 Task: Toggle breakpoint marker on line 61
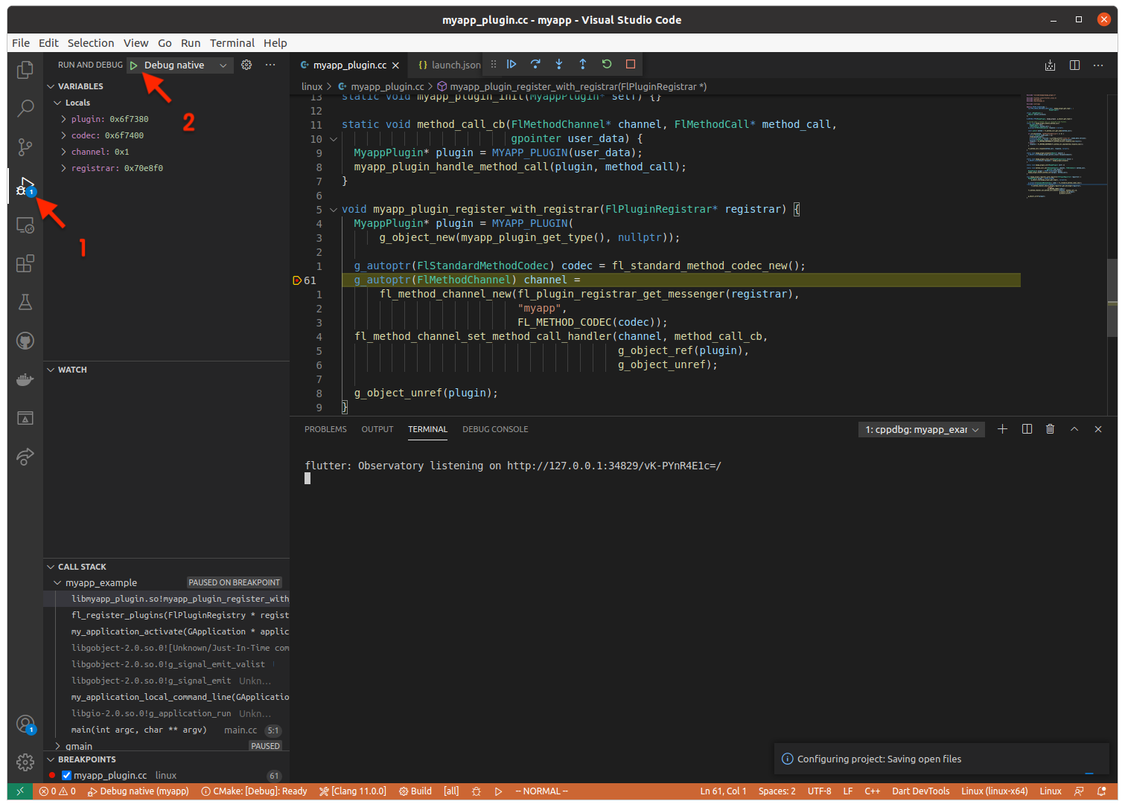(297, 280)
